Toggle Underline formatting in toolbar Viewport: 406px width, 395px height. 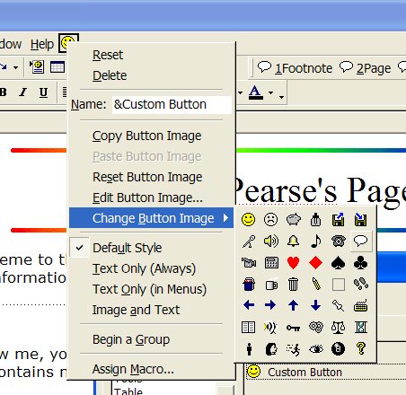43,92
